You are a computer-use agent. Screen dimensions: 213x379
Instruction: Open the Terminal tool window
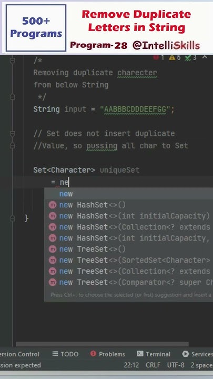click(x=154, y=354)
